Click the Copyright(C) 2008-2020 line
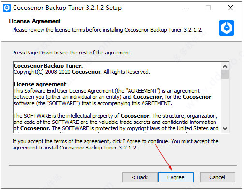Screen dimensions: 244x190 click(82, 72)
